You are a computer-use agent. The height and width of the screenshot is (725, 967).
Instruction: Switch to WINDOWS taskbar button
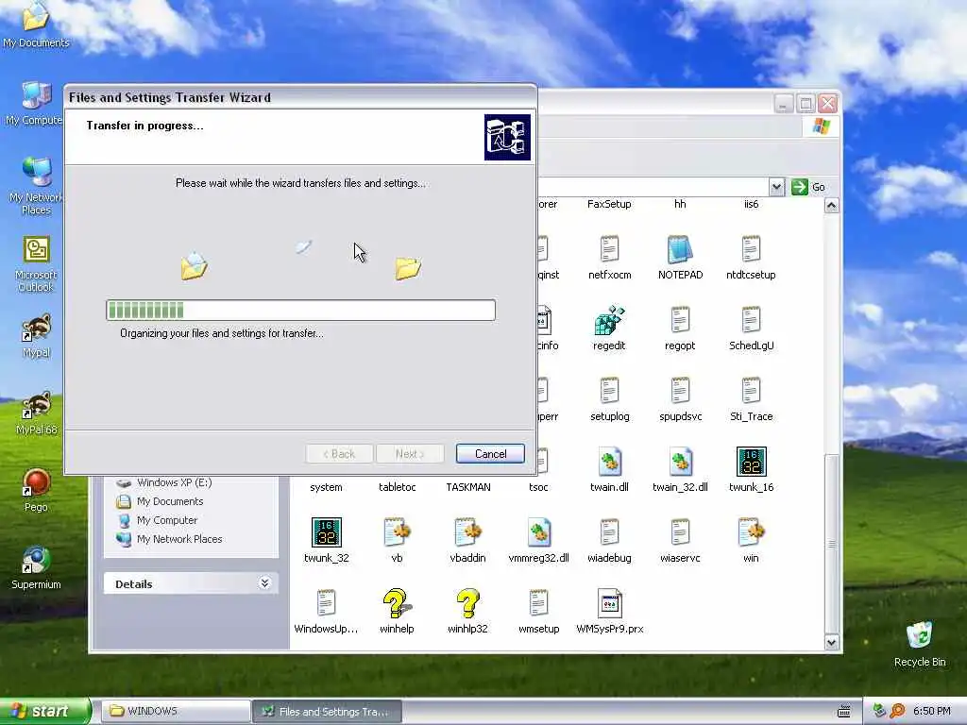(176, 712)
